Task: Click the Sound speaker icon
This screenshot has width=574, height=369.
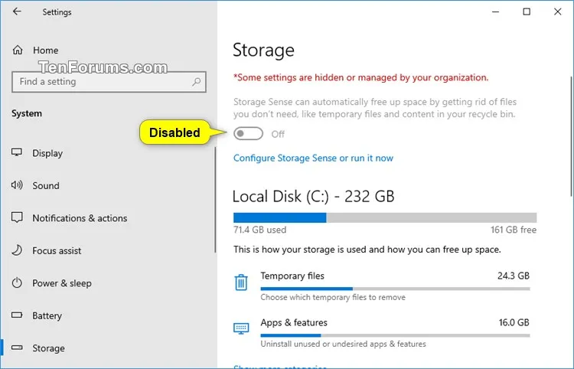Action: click(17, 184)
